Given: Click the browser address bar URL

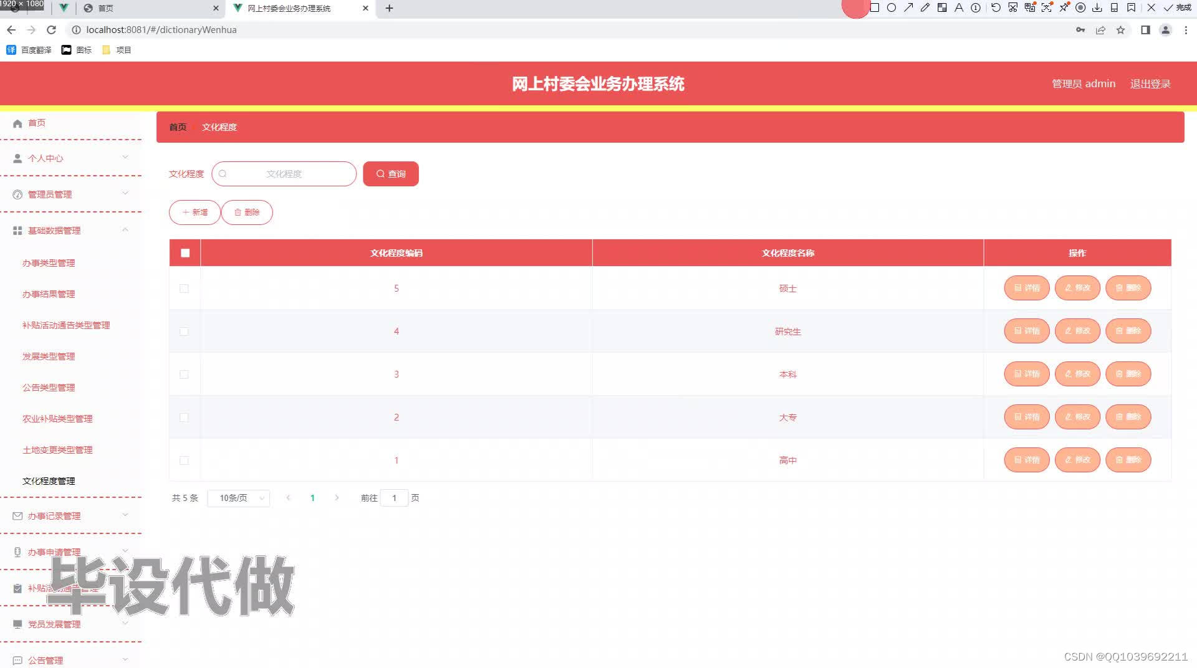Looking at the screenshot, I should 161,30.
